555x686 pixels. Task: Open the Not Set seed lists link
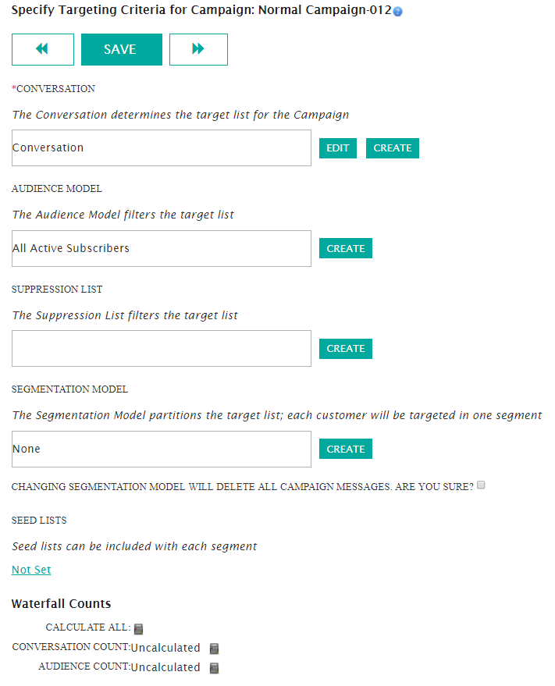31,570
